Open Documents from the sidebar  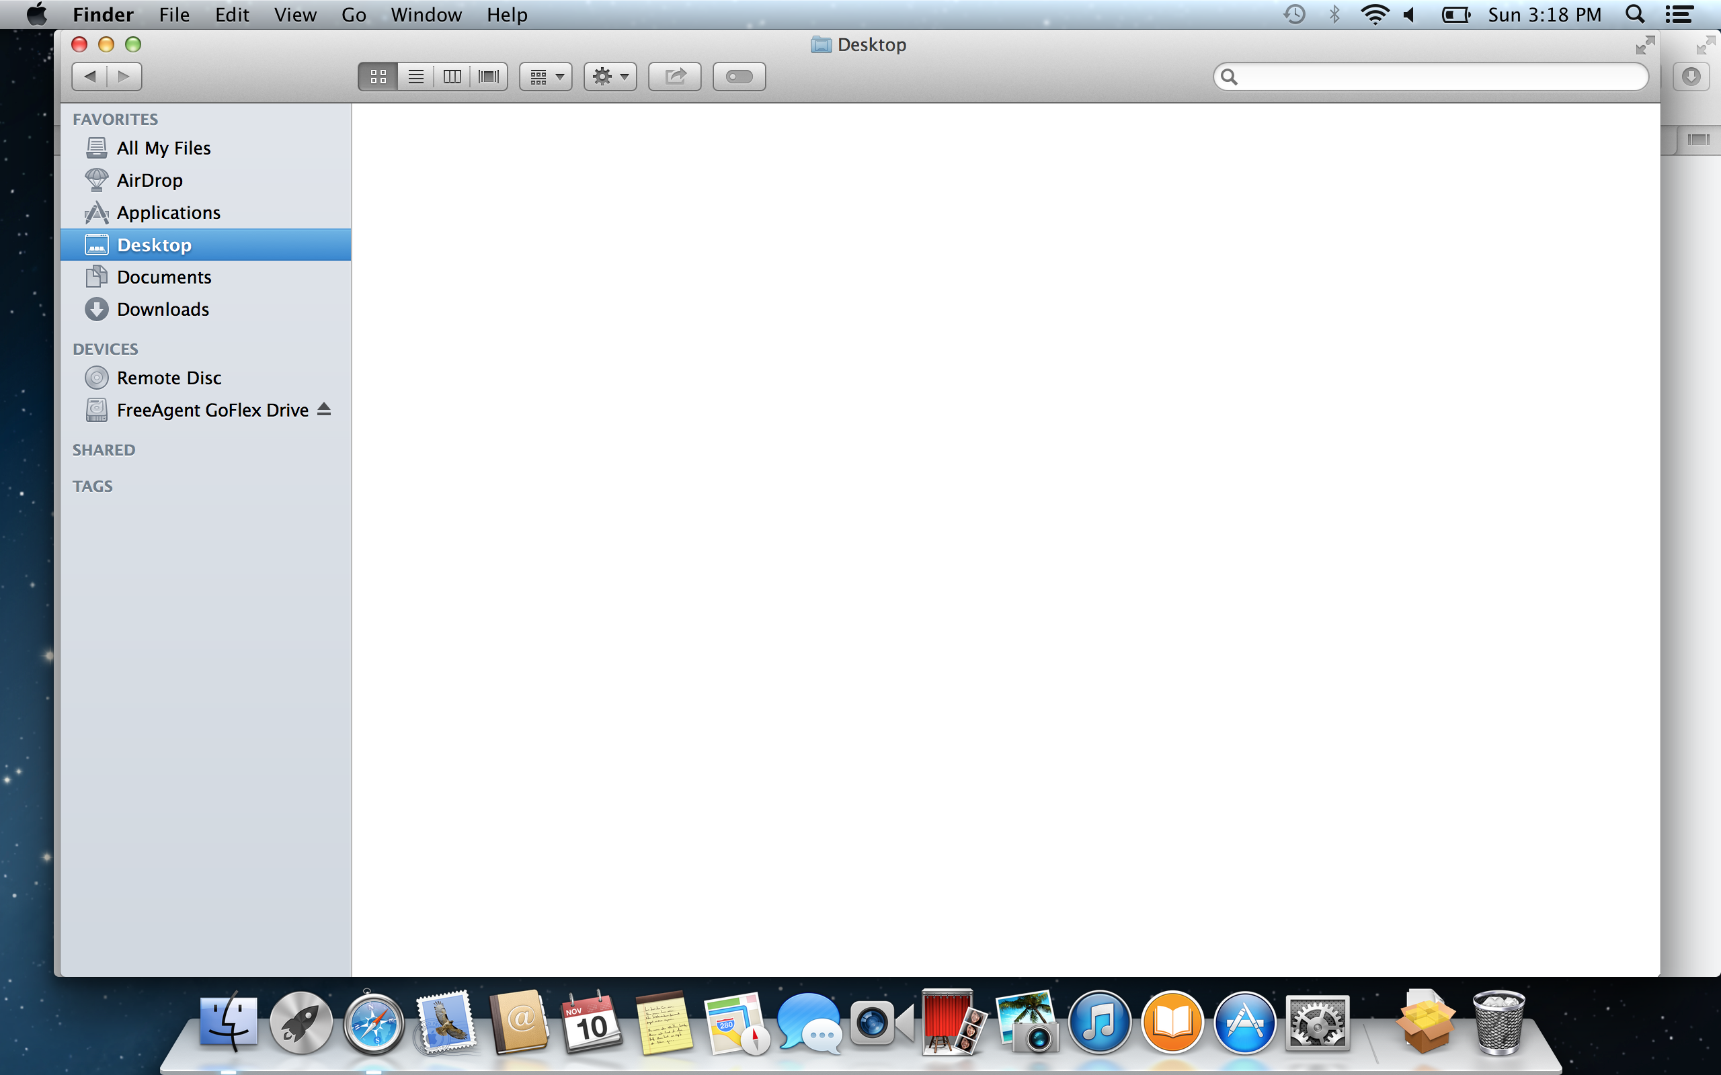click(163, 277)
